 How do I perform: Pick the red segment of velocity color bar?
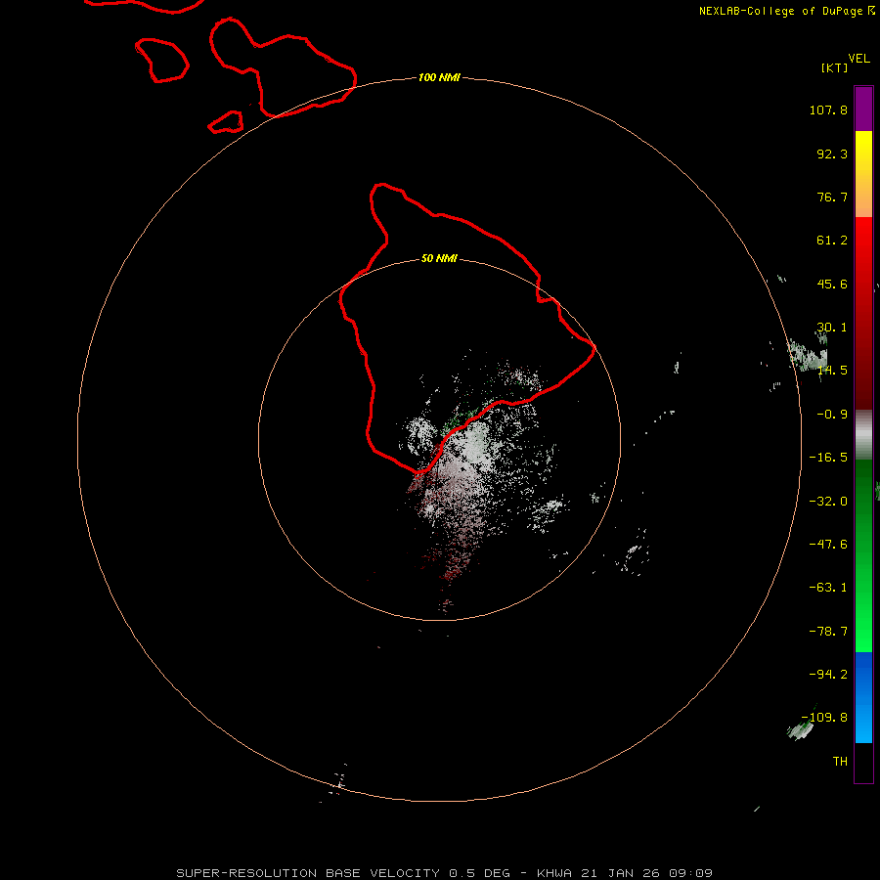pos(863,313)
